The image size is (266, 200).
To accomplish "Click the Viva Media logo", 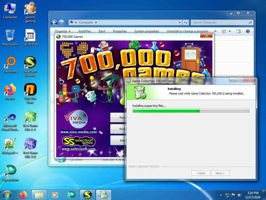I will pyautogui.click(x=76, y=119).
